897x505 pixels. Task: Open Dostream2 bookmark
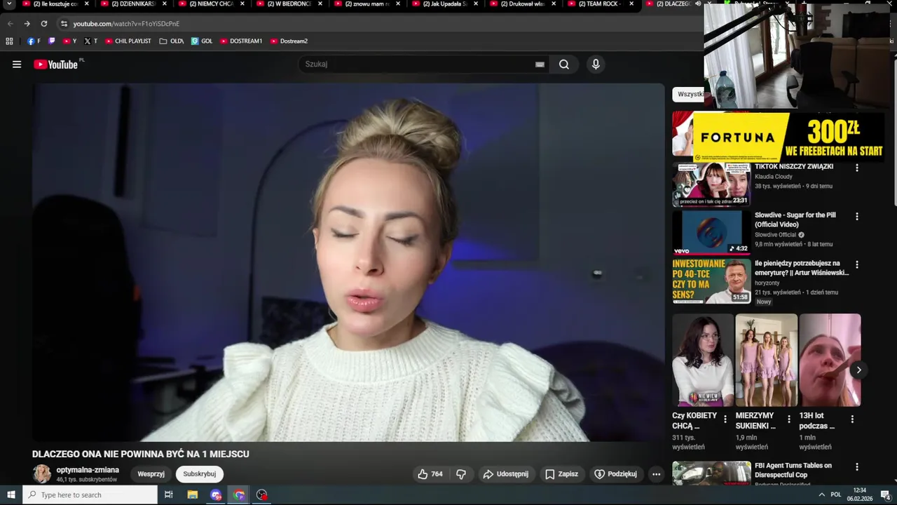pyautogui.click(x=289, y=41)
